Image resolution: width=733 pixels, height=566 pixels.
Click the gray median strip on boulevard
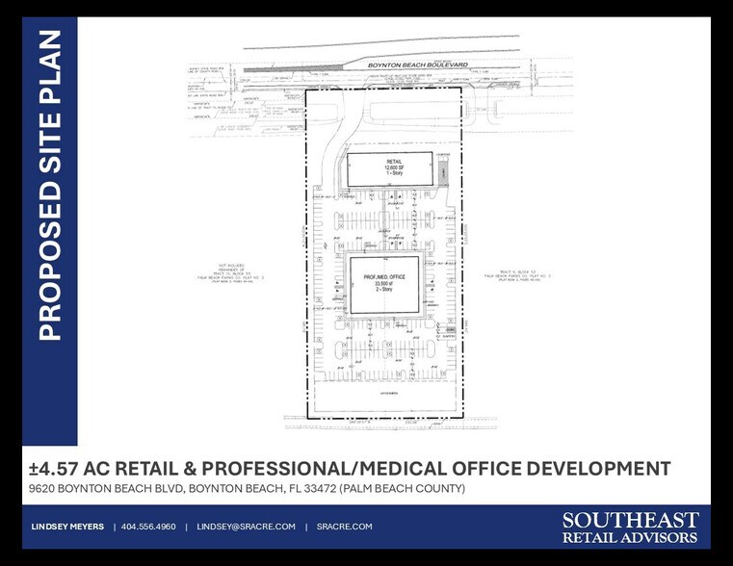292,69
